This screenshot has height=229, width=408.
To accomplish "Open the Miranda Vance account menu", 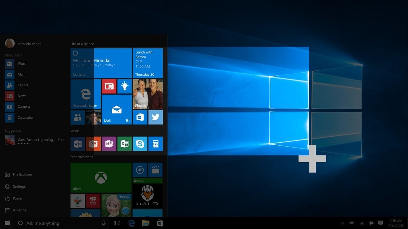I will pos(23,43).
